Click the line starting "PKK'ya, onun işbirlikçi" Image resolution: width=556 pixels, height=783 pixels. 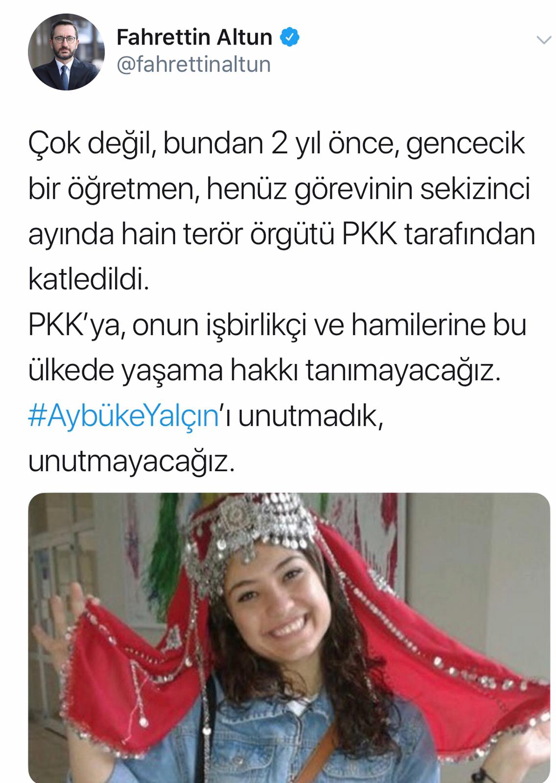coord(277,325)
